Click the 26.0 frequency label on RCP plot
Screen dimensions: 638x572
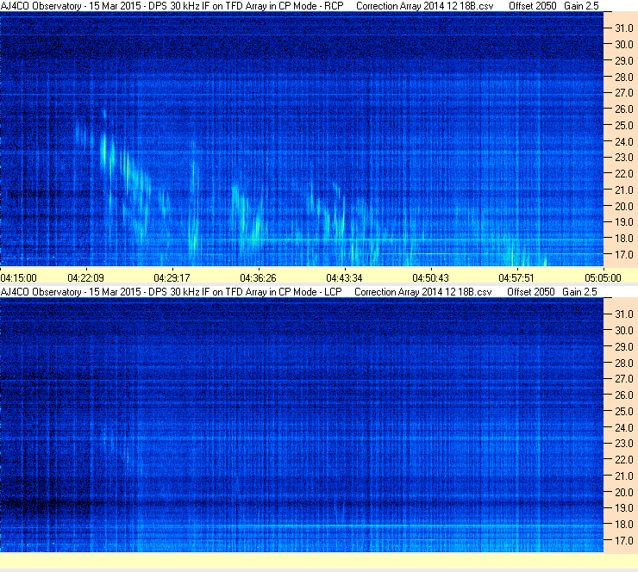[623, 109]
